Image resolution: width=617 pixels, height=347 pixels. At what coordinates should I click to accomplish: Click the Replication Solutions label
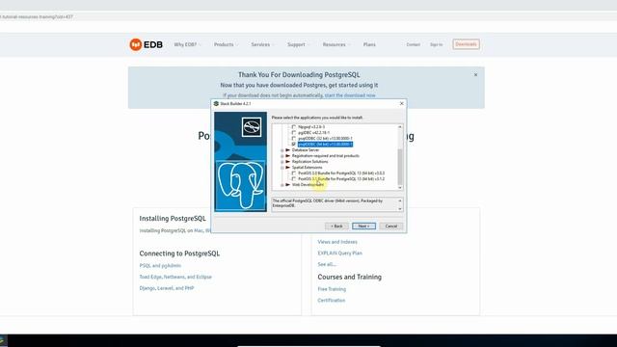click(309, 162)
